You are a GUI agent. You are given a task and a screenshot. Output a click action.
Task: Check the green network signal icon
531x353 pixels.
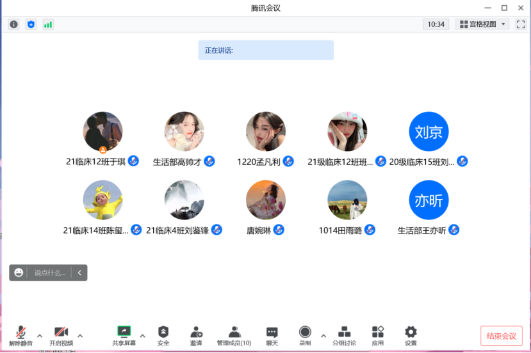(x=48, y=24)
